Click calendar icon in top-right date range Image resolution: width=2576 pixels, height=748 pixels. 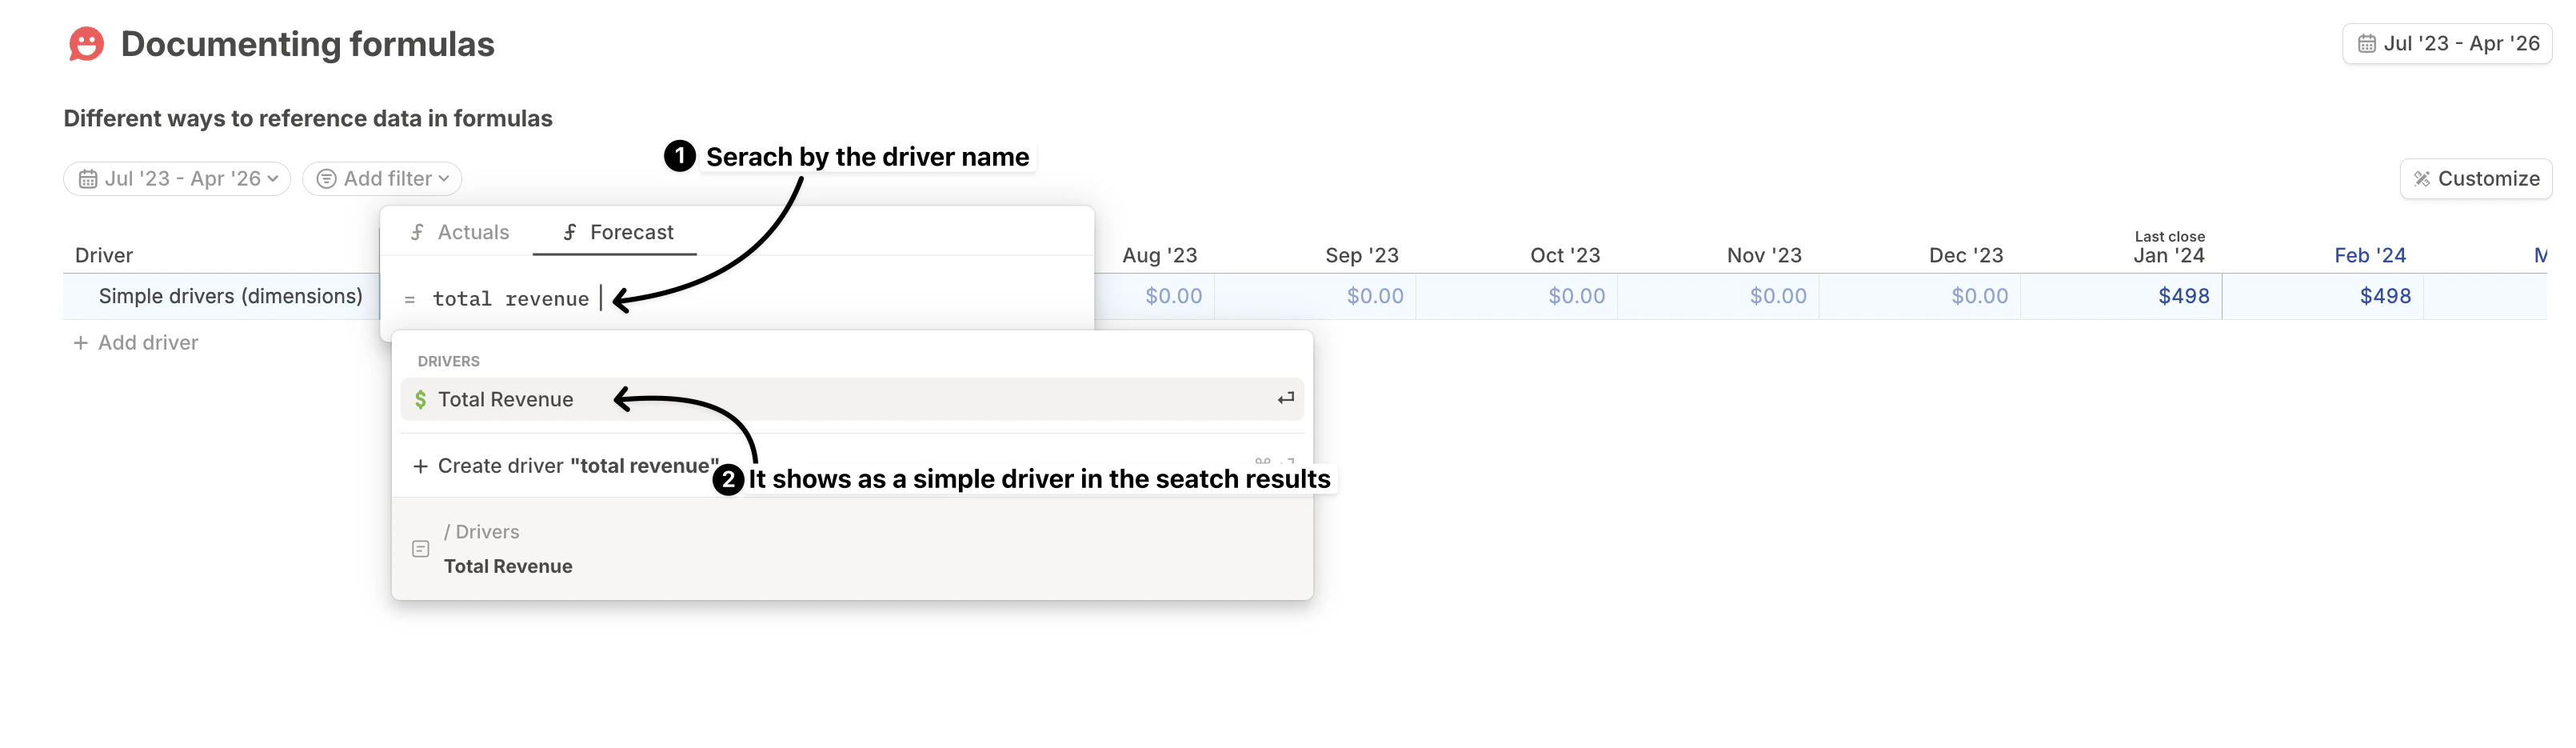[x=2366, y=44]
